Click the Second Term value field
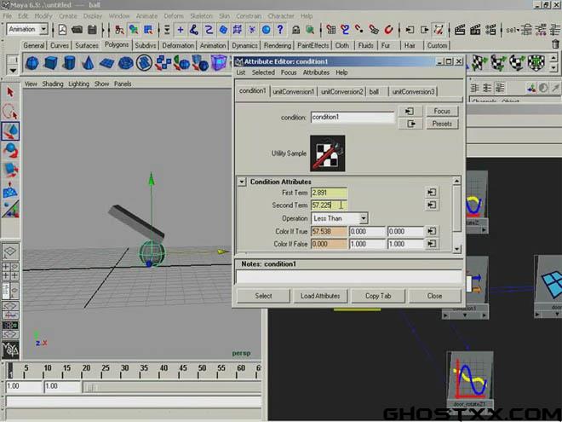The width and height of the screenshot is (562, 422). pyautogui.click(x=329, y=205)
